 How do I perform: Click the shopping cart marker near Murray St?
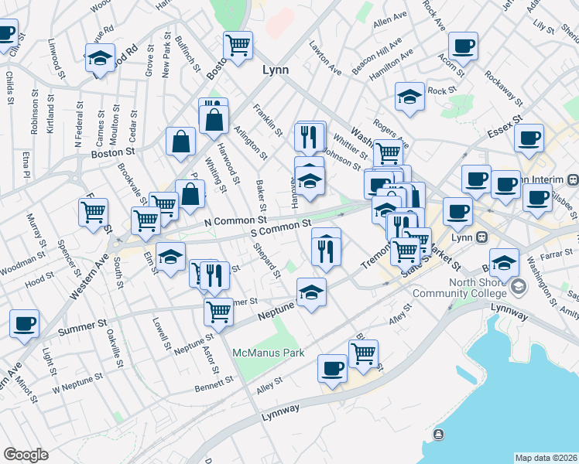point(94,214)
